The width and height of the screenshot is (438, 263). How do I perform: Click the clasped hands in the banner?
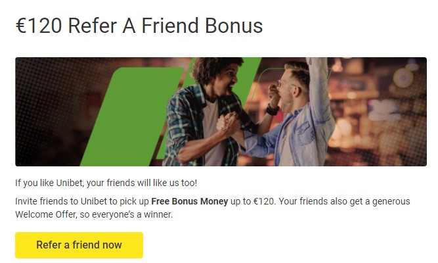point(227,124)
